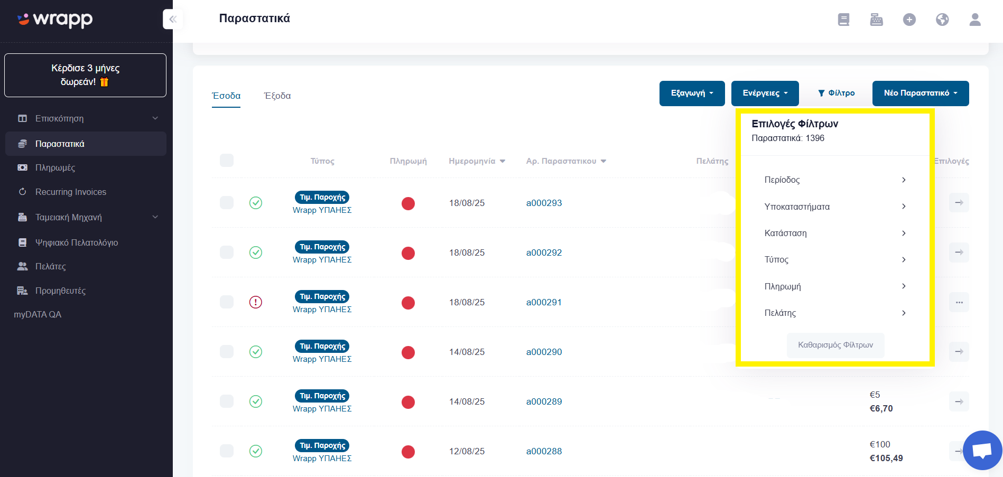1003x477 pixels.
Task: Click the cash register icon in header
Action: 876,20
